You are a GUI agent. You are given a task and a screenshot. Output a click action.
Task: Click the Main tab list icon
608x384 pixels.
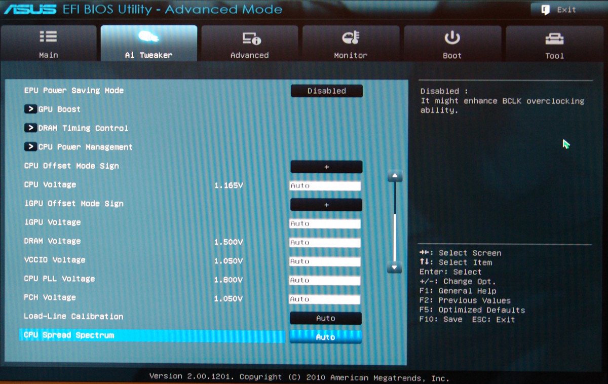point(48,36)
